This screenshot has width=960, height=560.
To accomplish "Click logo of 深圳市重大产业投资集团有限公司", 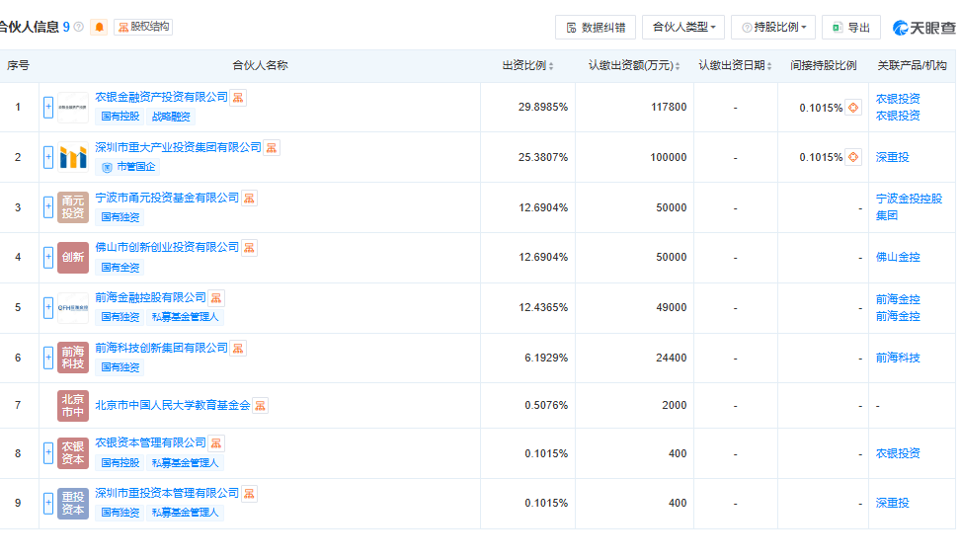I will (x=73, y=157).
